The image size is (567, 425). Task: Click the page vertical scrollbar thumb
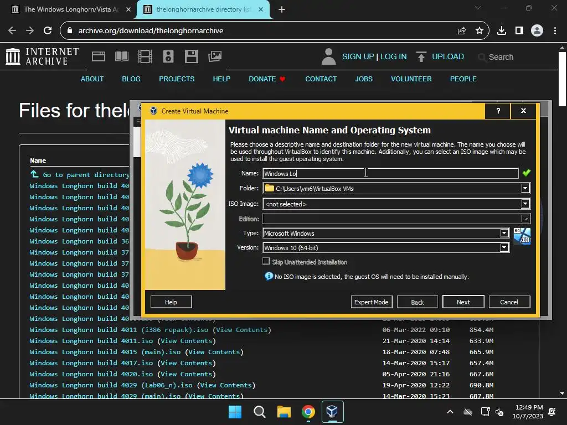point(562,79)
